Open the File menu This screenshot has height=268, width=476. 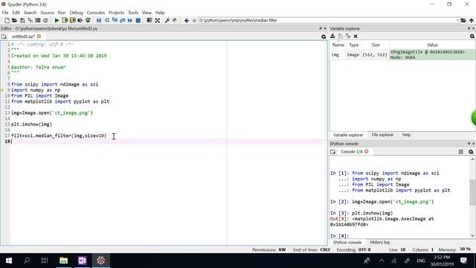5,13
